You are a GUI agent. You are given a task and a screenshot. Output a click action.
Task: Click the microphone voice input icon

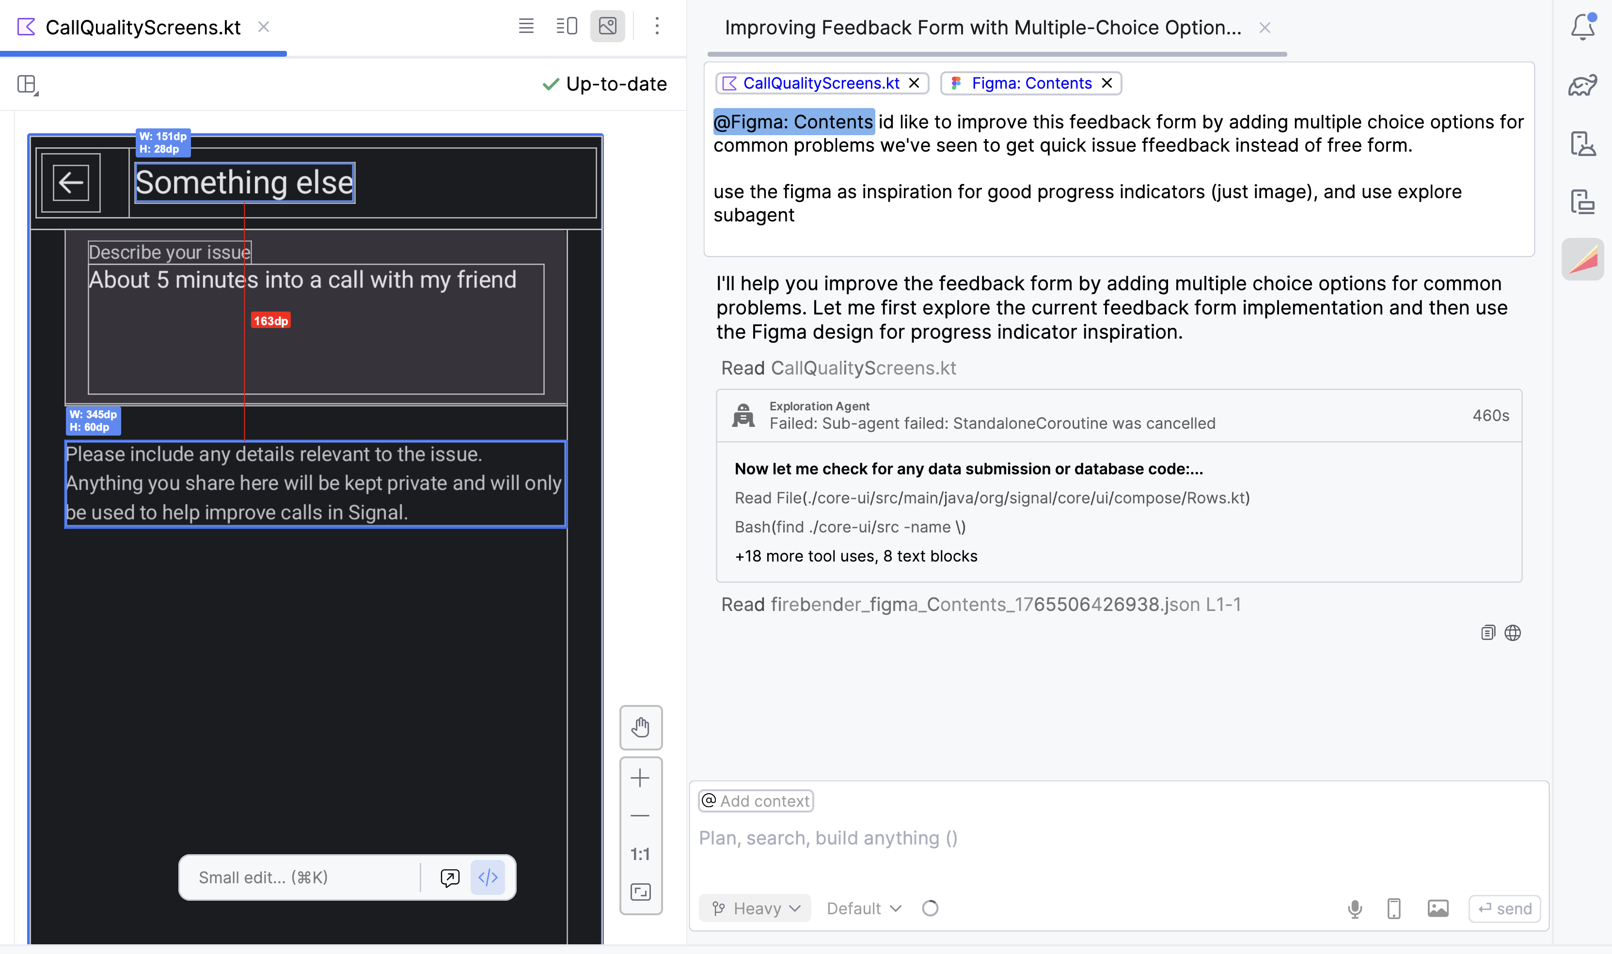1354,908
